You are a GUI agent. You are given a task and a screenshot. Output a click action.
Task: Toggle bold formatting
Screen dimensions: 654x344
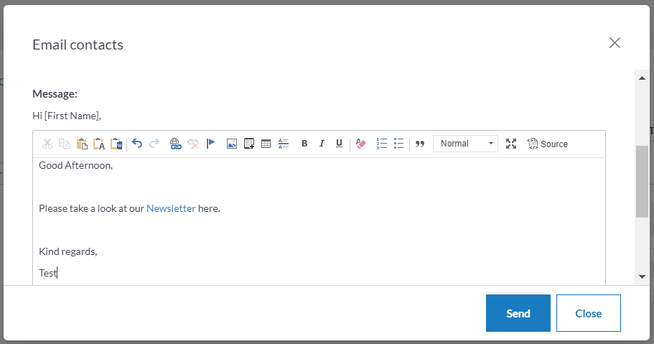click(x=304, y=144)
